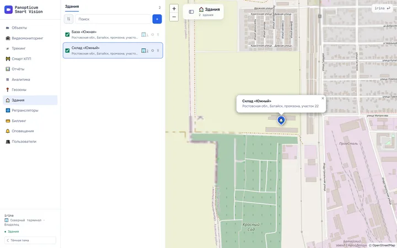Open row menu for Склад «Южный»
The width and height of the screenshot is (397, 248).
(x=158, y=51)
